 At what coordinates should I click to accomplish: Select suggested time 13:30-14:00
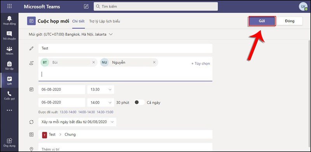[68, 112]
